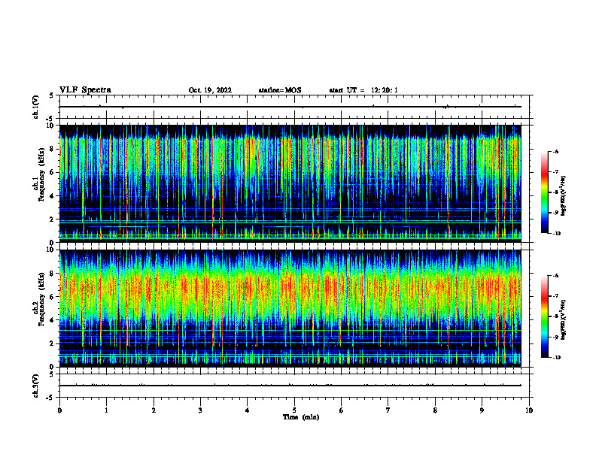Click the ch.3 voltage waveform trace

tap(290, 386)
